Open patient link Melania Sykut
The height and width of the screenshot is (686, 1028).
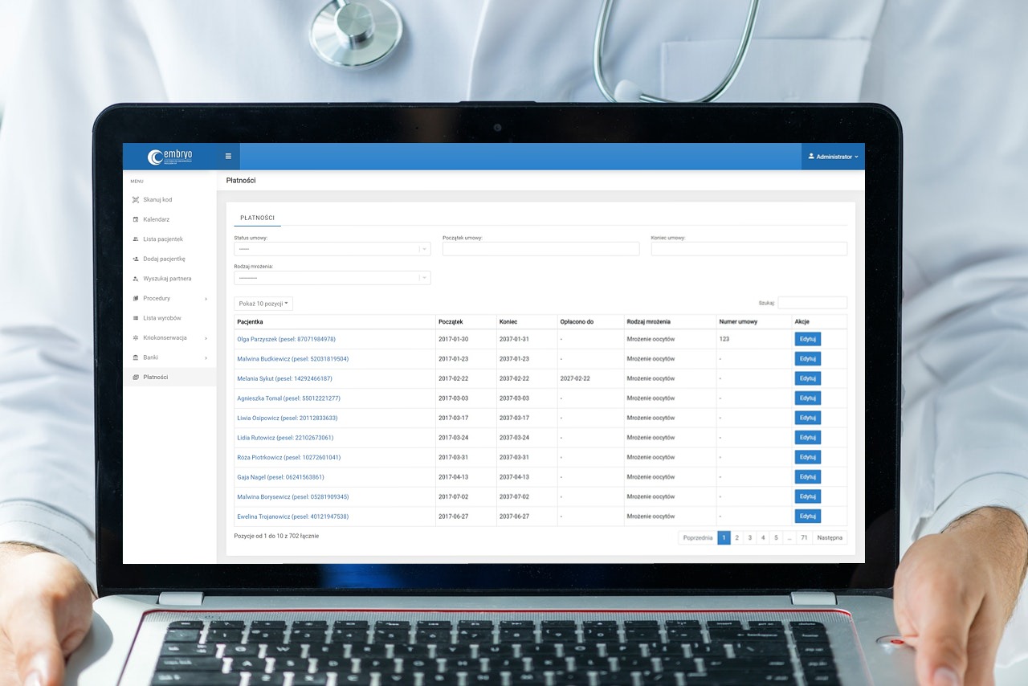click(284, 378)
